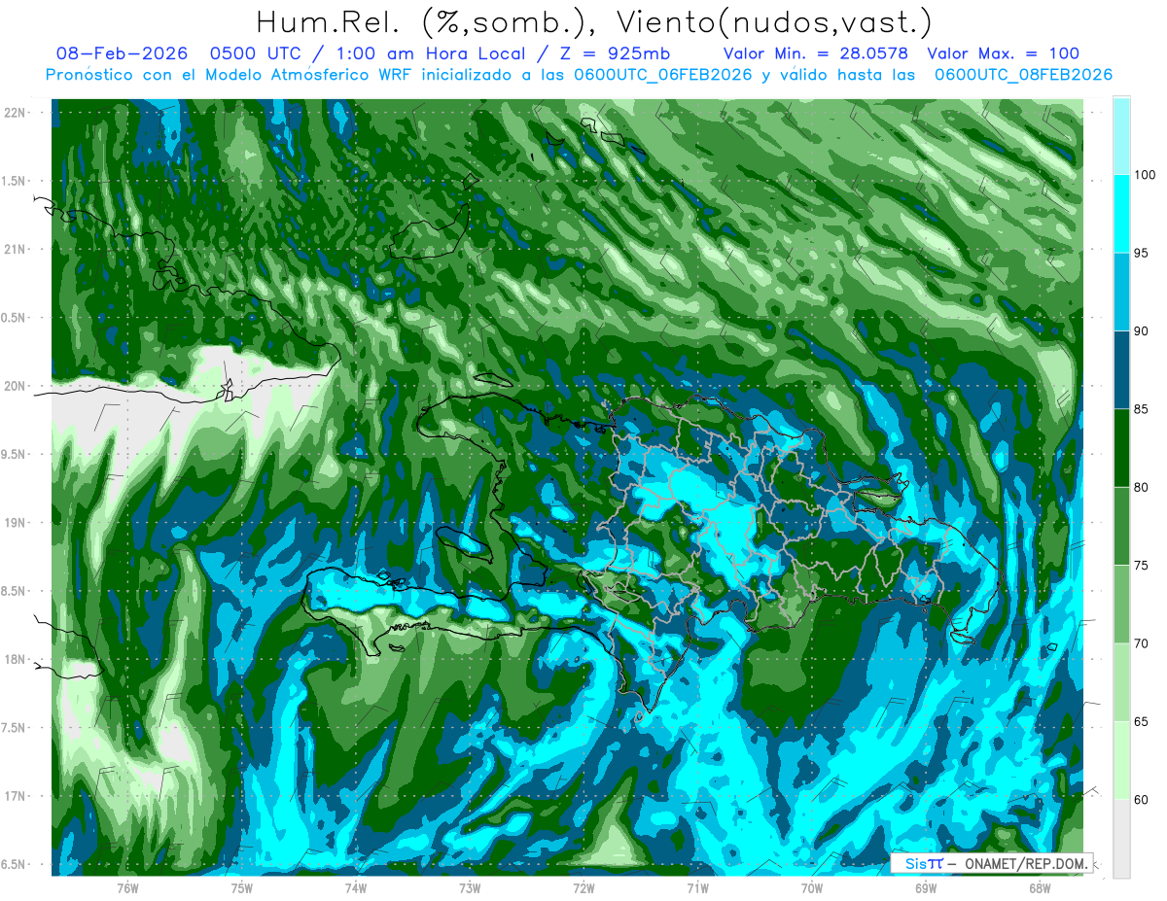Click the "75W" longitude label
The image size is (1167, 901).
[x=242, y=887]
